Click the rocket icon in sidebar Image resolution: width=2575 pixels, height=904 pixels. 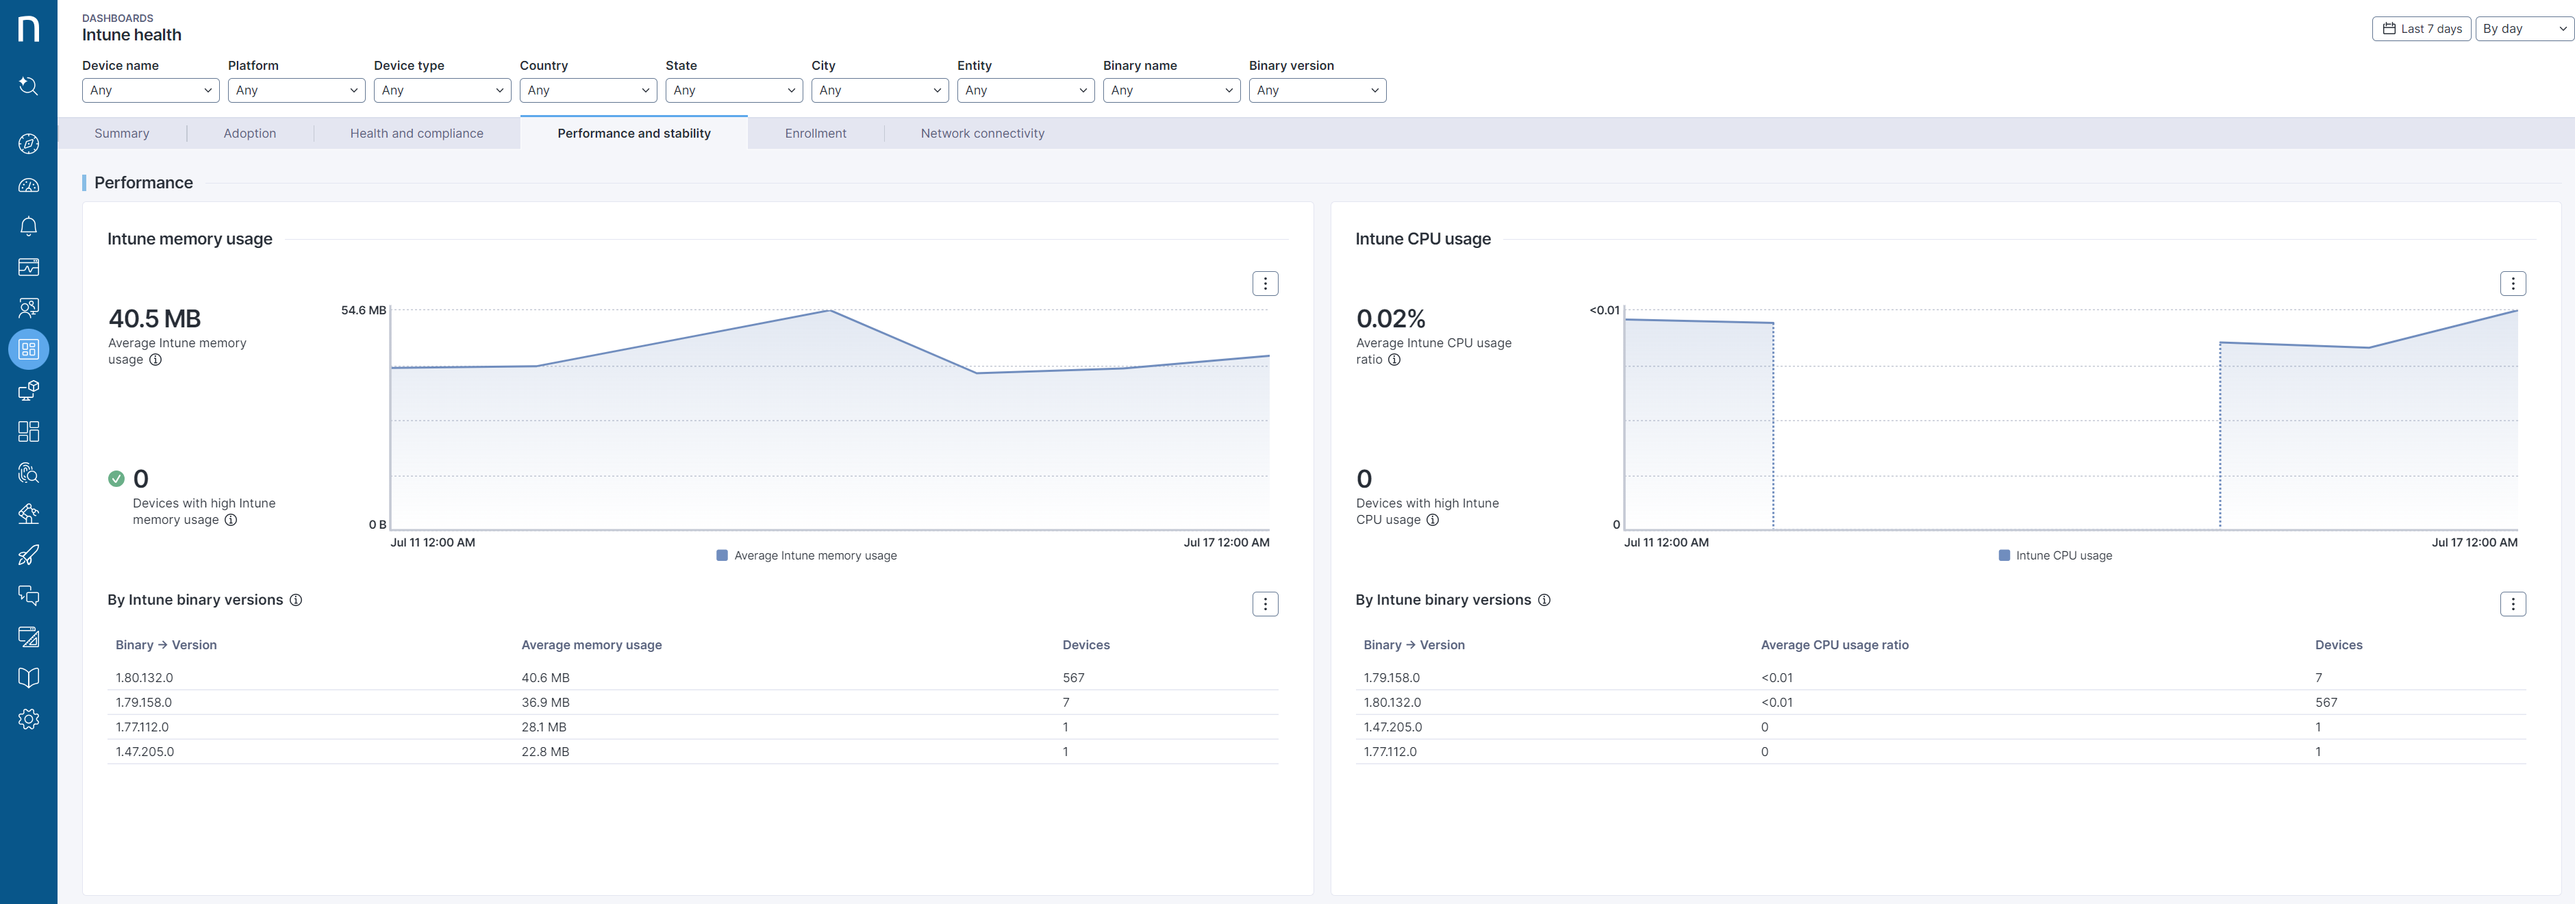(x=28, y=555)
